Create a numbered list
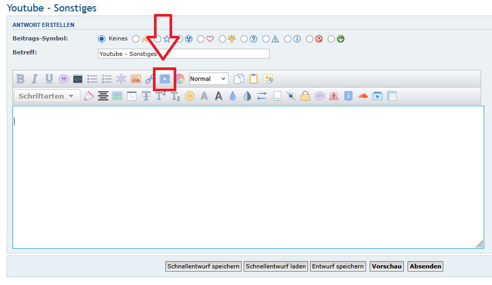Viewport: 492px width, 285px height. point(107,79)
